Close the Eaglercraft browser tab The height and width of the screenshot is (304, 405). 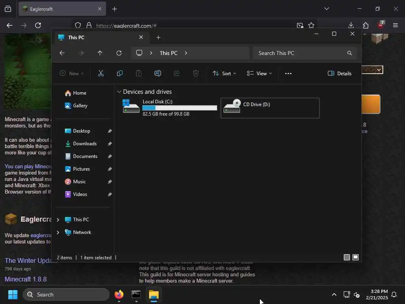click(x=99, y=9)
